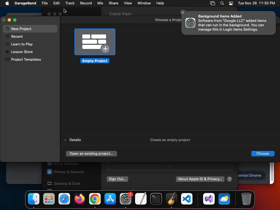Open the Mix menu
This screenshot has height=210, width=280.
[x=100, y=3]
